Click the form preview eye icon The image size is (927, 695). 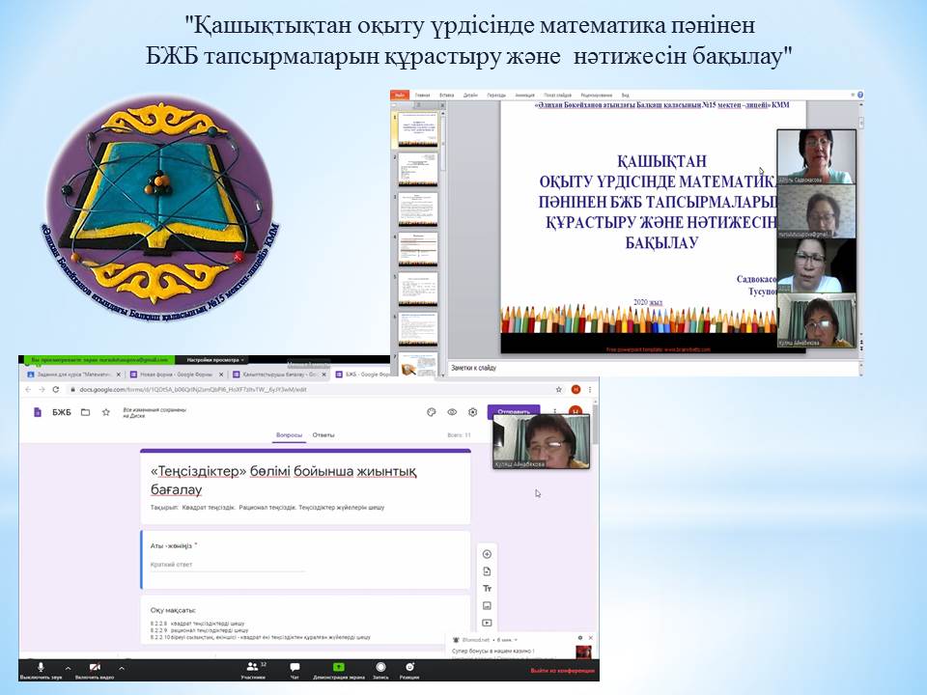(x=452, y=412)
